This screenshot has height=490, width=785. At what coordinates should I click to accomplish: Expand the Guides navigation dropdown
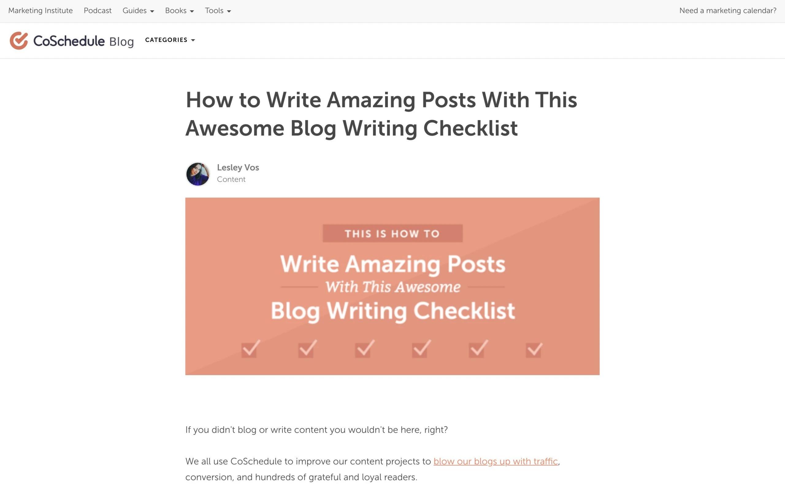139,11
